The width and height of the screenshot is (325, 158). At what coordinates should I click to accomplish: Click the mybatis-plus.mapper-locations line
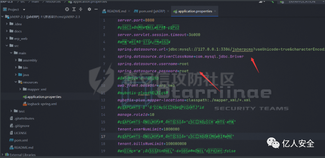(x=184, y=100)
